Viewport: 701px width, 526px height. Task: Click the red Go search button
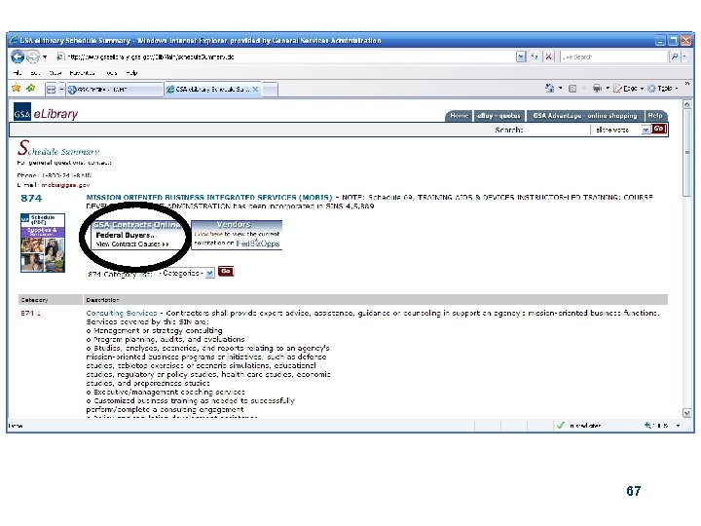pyautogui.click(x=659, y=129)
